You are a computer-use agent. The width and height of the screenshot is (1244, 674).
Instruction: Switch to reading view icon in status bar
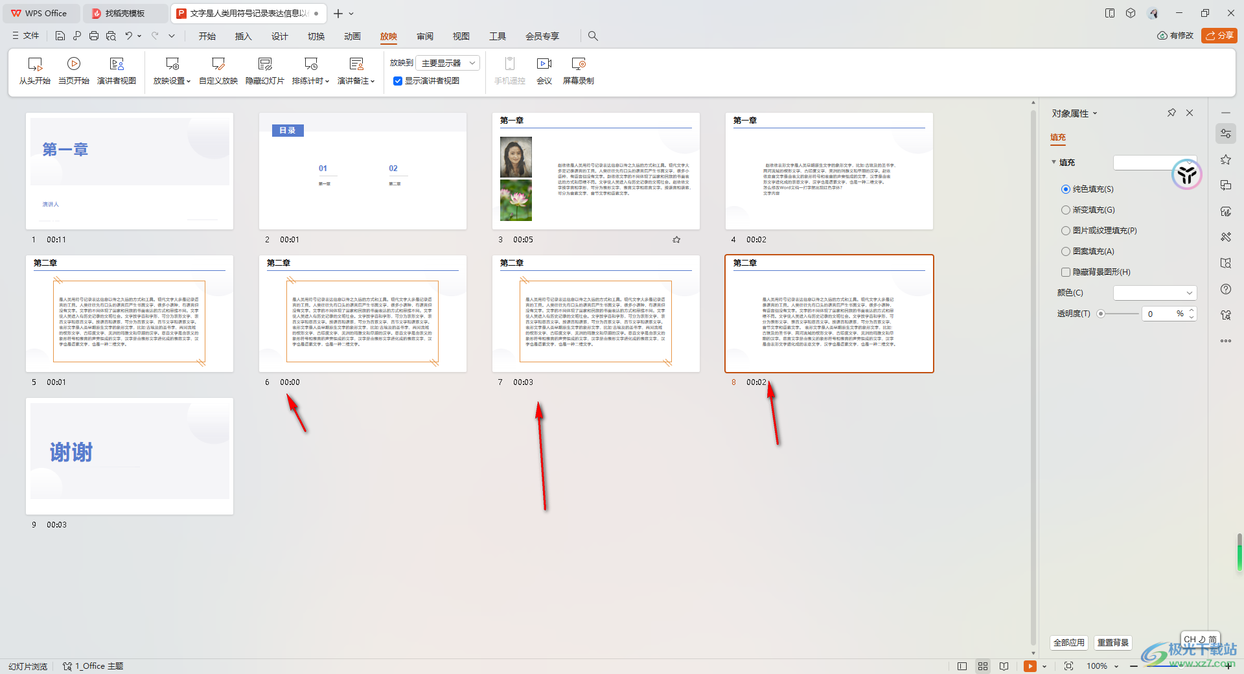1004,666
